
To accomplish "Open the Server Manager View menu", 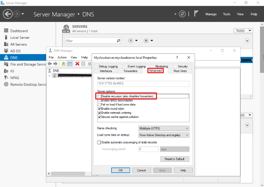I will pos(240,14).
